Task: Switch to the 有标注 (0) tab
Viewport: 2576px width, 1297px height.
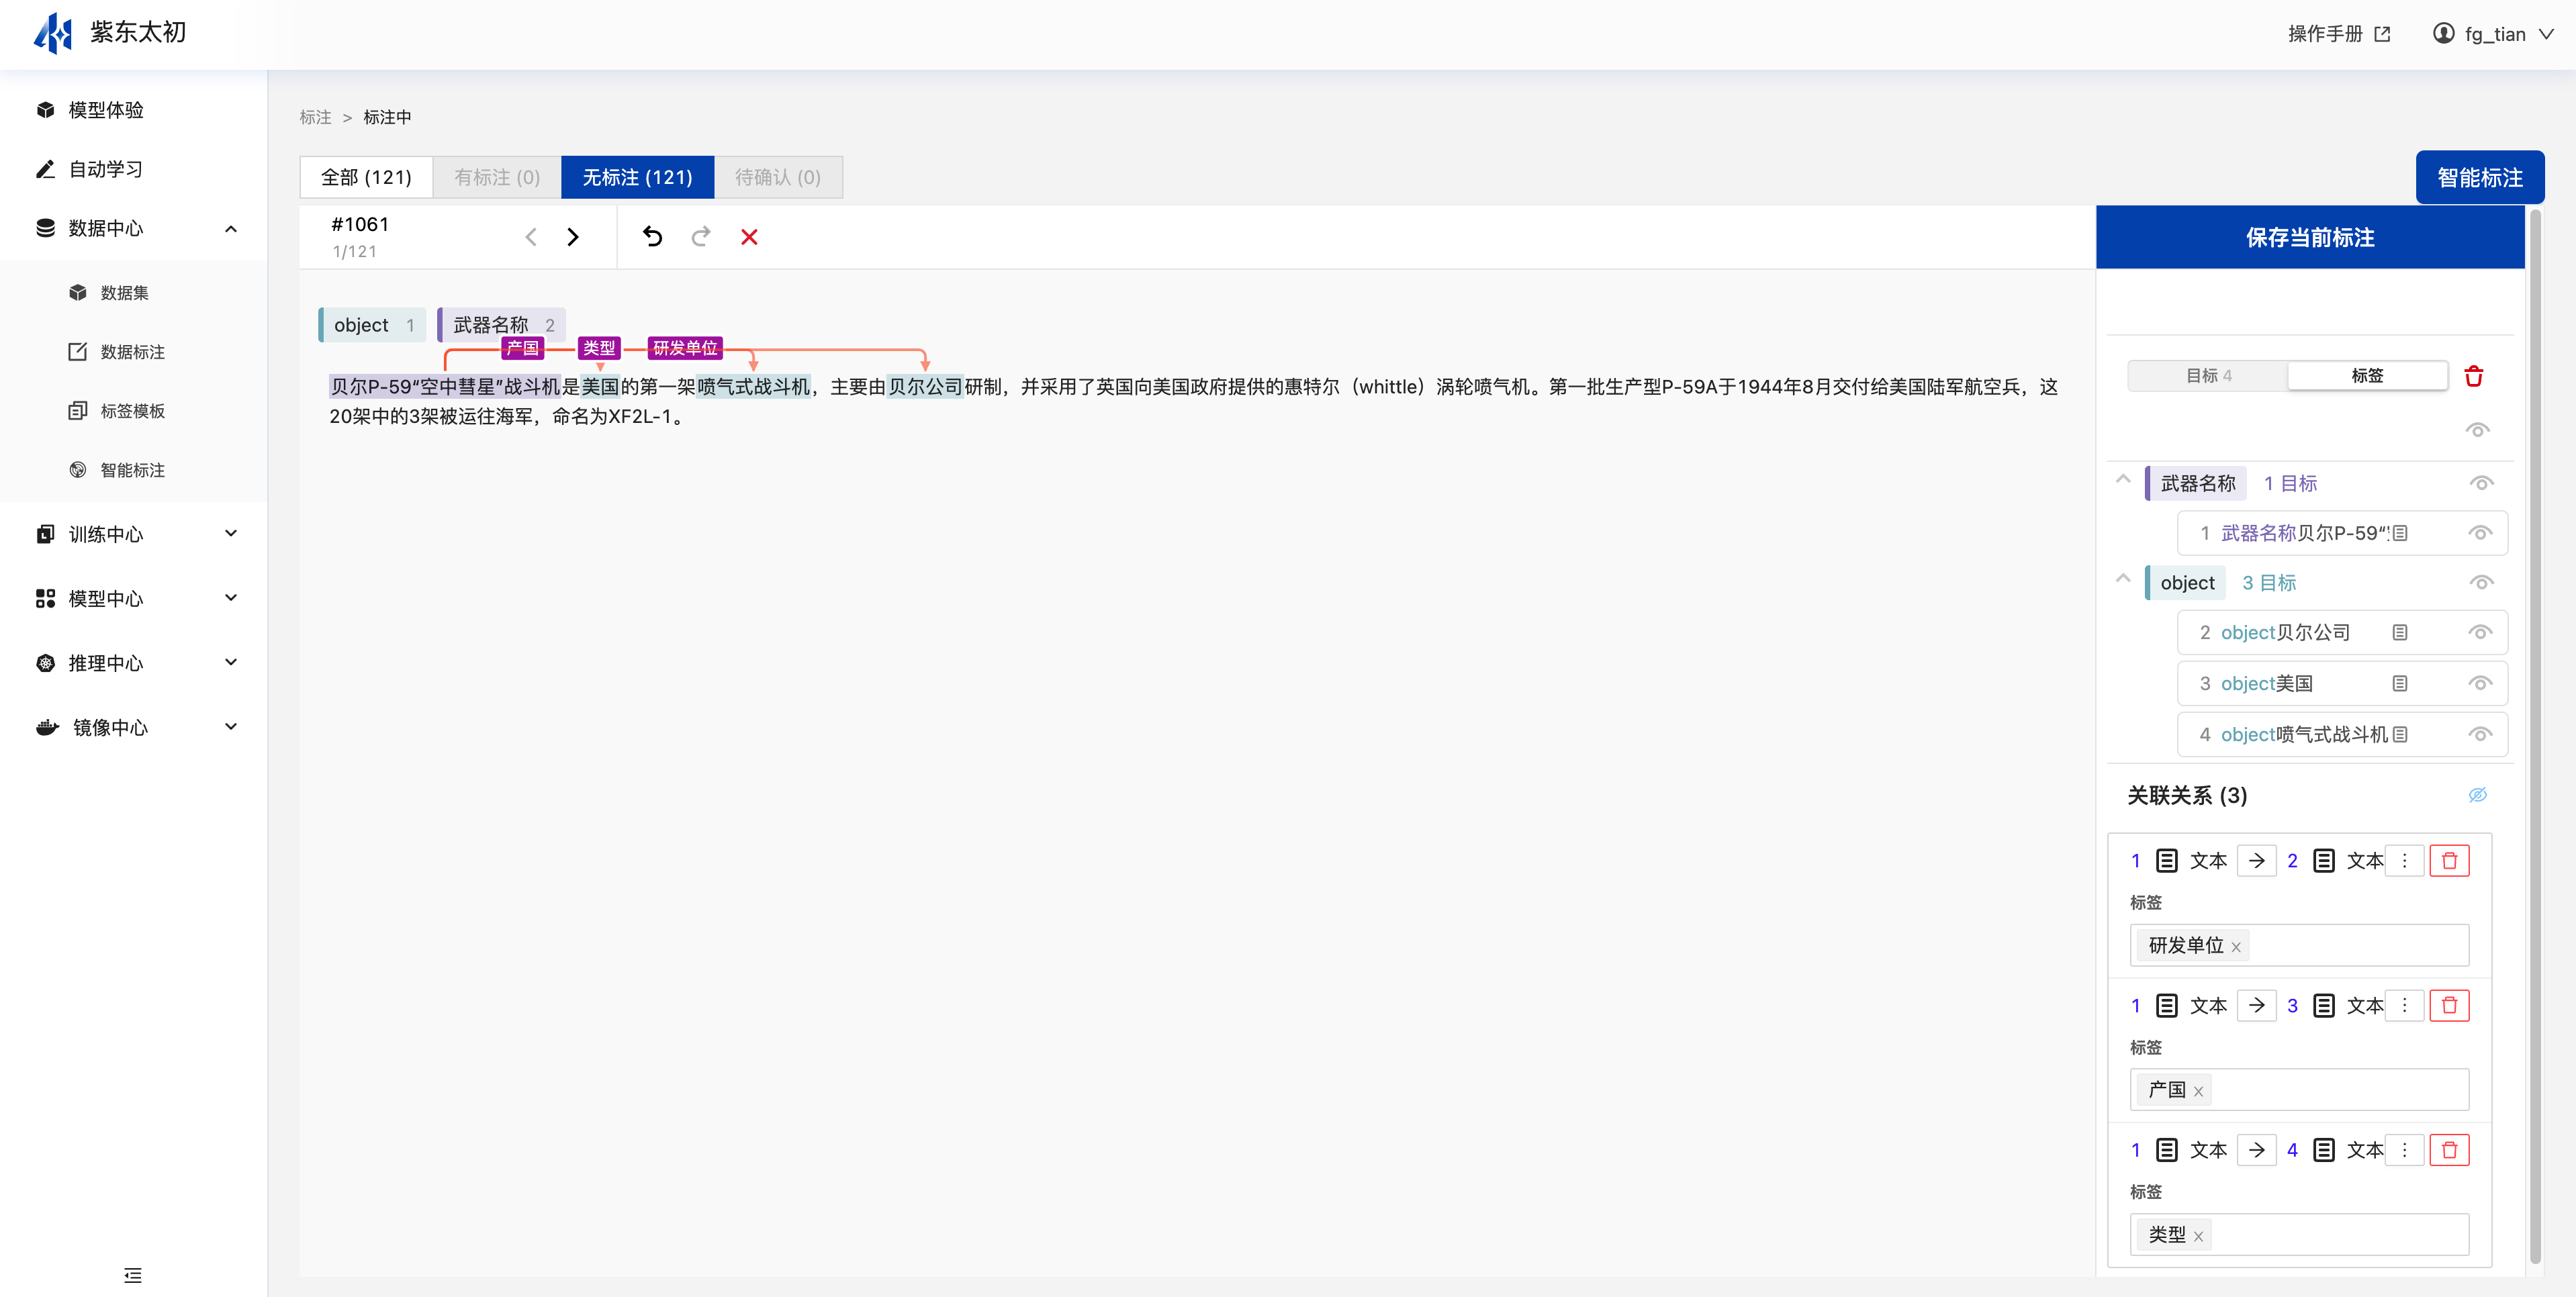Action: (497, 177)
